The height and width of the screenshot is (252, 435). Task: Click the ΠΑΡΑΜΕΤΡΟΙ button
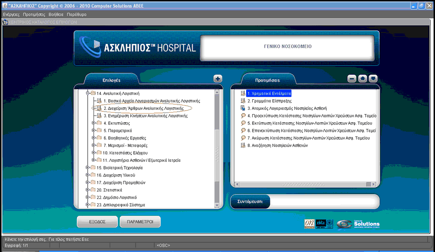click(140, 222)
